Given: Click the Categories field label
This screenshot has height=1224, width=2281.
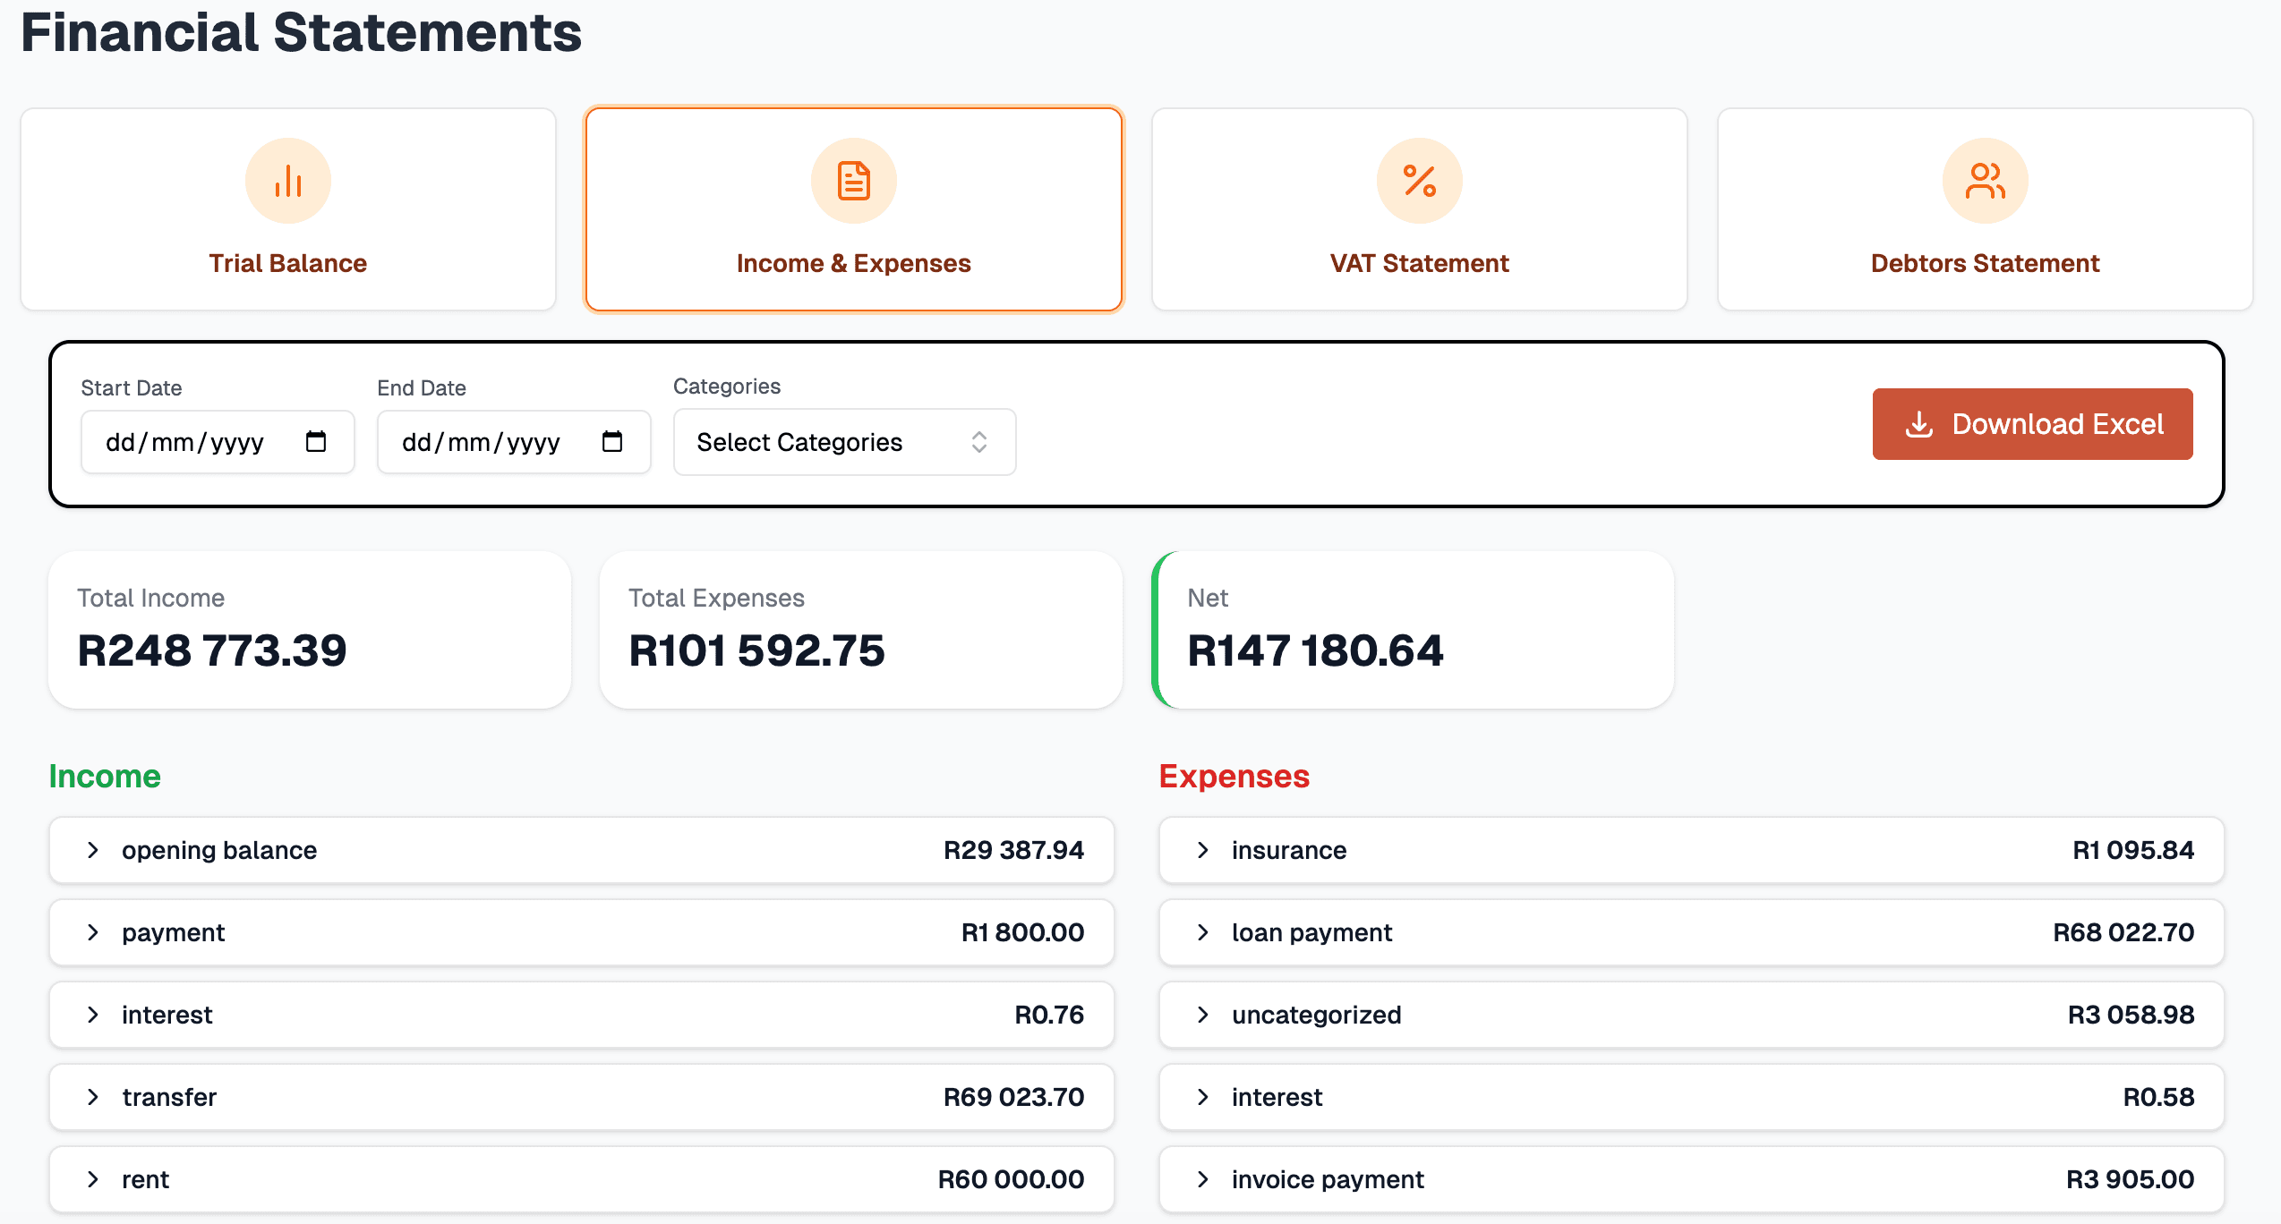Looking at the screenshot, I should 727,387.
